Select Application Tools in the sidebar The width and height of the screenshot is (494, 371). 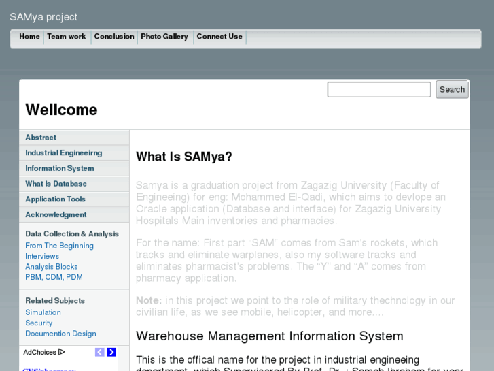click(x=74, y=199)
